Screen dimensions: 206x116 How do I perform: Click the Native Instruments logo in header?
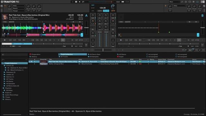coord(202,2)
